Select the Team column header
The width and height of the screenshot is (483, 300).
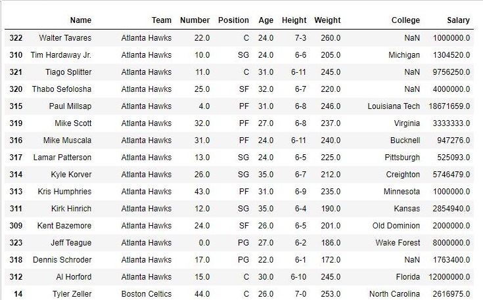point(162,20)
